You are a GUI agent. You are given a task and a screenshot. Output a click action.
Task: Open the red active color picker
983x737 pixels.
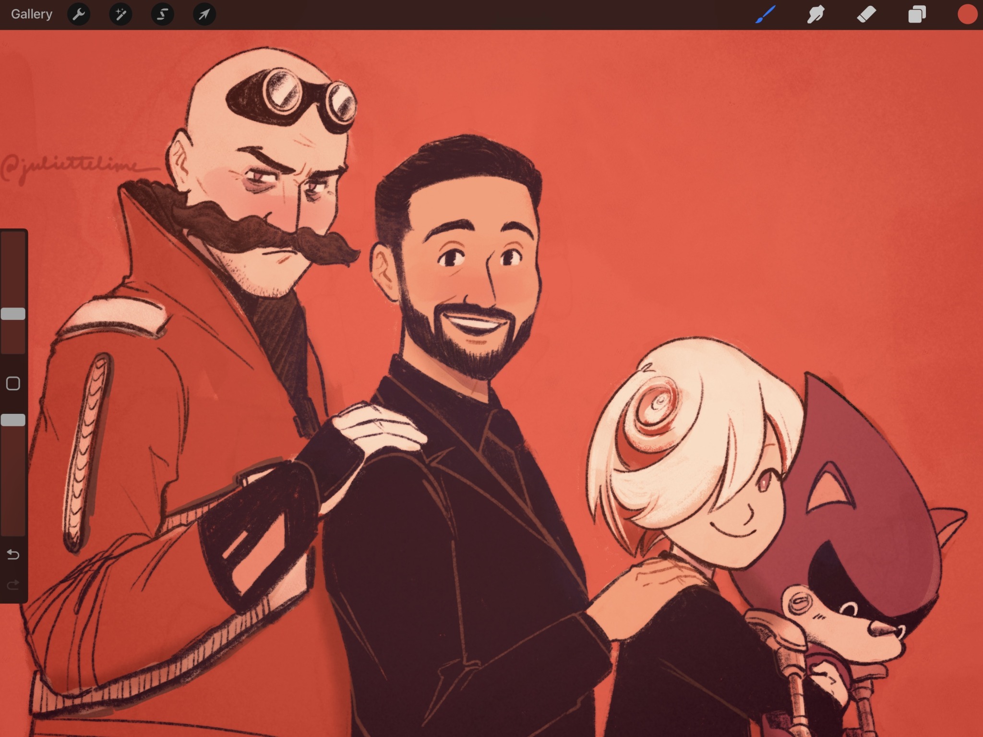click(967, 14)
